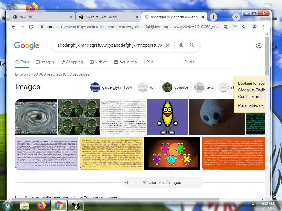Reload the Google search page
This screenshot has width=282, height=211.
(x=31, y=27)
